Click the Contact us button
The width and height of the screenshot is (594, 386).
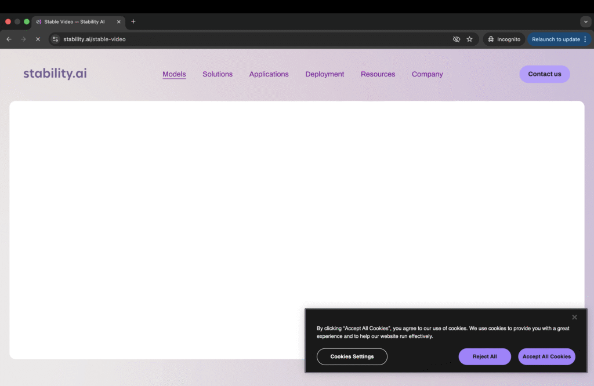tap(544, 74)
